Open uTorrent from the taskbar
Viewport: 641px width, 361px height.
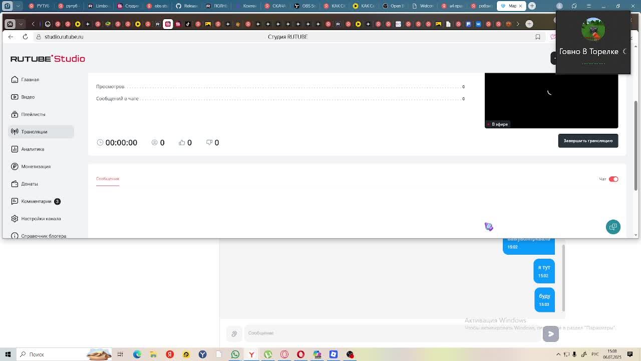[268, 354]
